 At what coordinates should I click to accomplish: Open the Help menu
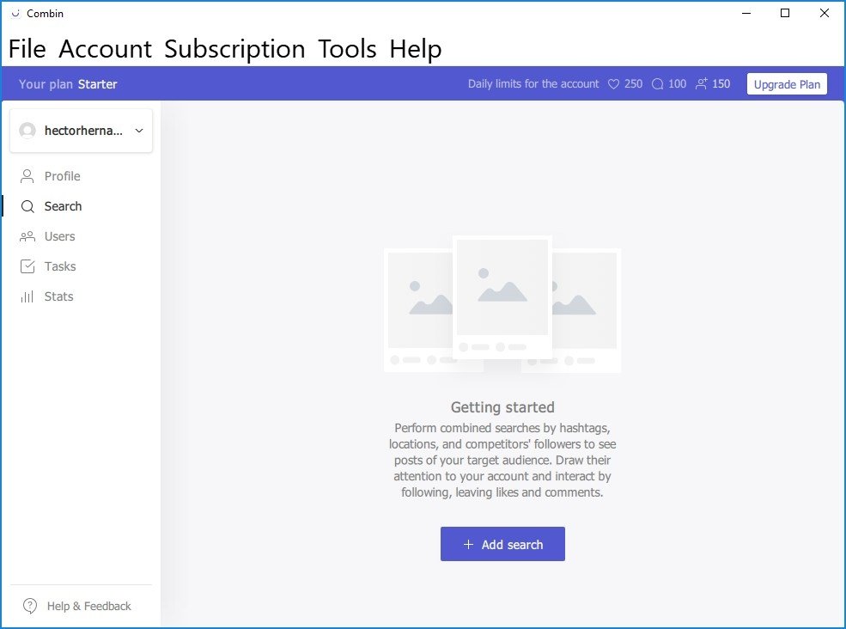(x=416, y=49)
